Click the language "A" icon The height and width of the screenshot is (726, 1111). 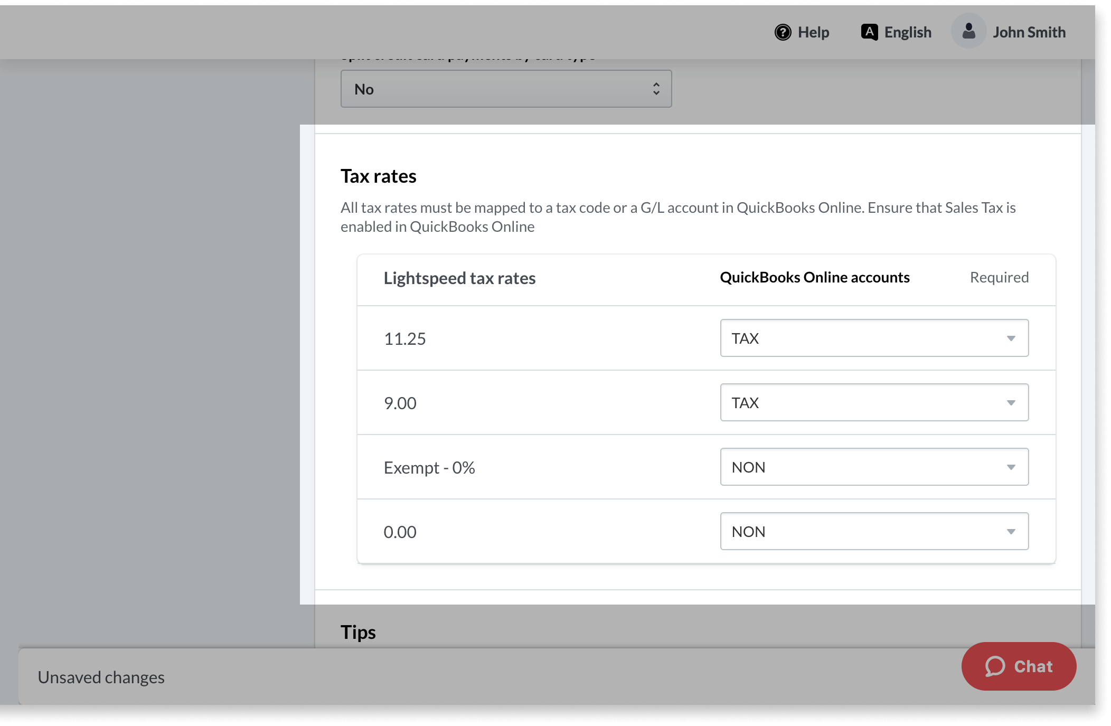click(x=869, y=32)
